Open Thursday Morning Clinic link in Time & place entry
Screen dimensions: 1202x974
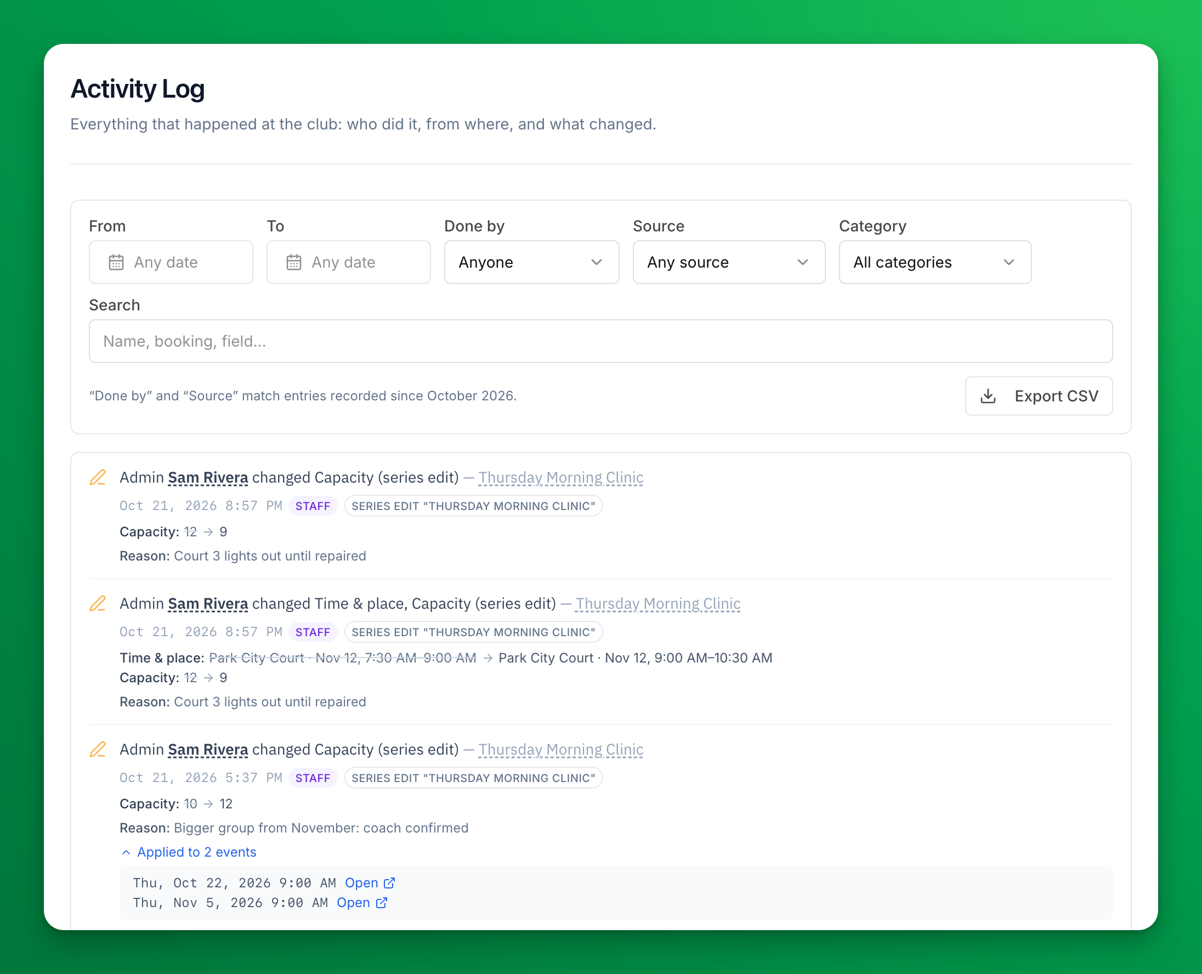click(658, 604)
